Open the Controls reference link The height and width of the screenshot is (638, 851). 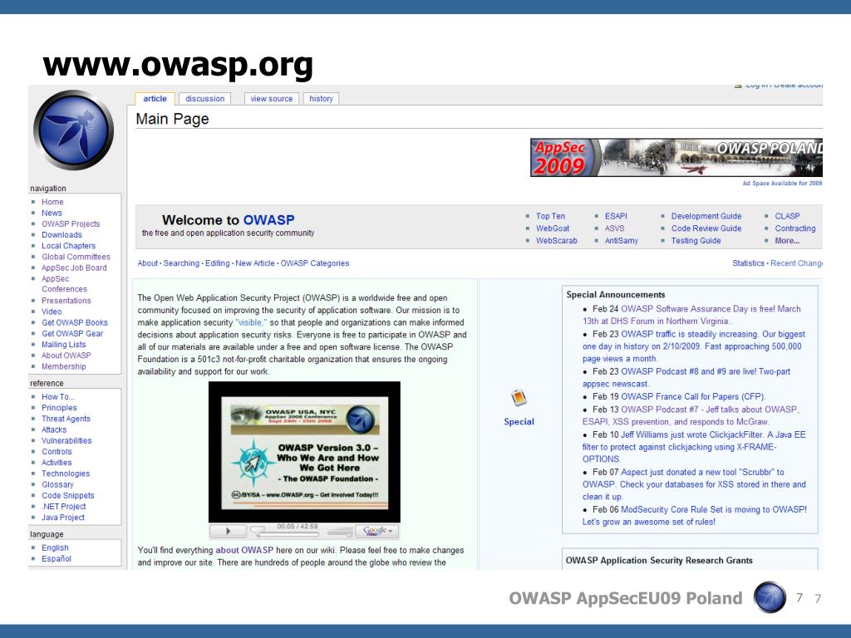[57, 451]
